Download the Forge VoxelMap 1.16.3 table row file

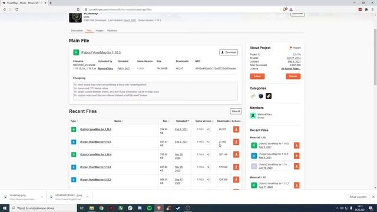coord(236,180)
